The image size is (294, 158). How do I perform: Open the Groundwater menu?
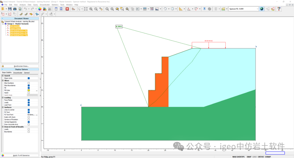(x=45, y=5)
